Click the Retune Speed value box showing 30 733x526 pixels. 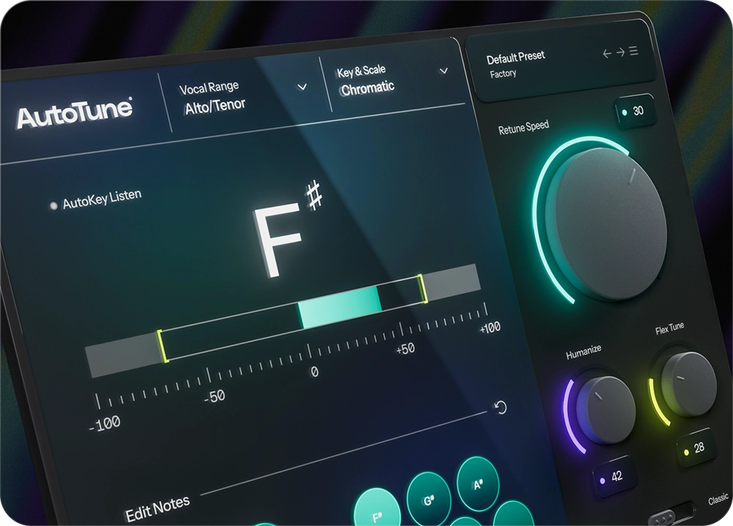tap(637, 112)
